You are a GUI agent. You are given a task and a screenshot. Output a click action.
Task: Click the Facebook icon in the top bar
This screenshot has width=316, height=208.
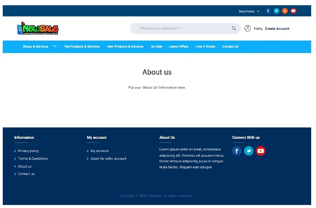click(268, 11)
